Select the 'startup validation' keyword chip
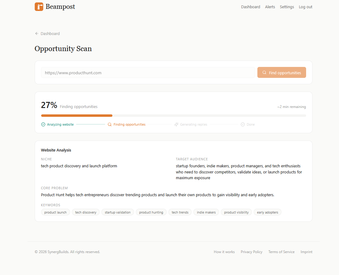The width and height of the screenshot is (339, 275). [118, 212]
